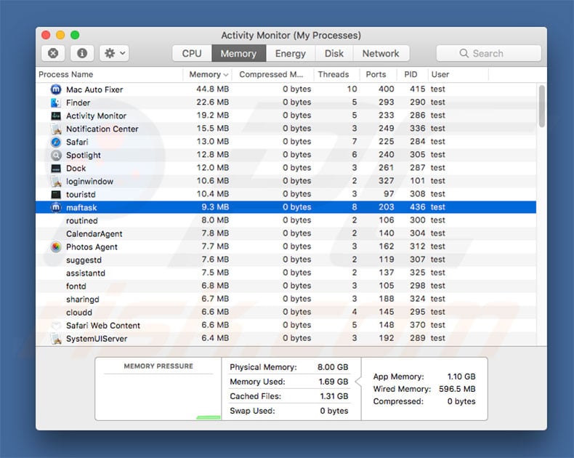Image resolution: width=574 pixels, height=458 pixels.
Task: Select the touristd process name
Action: tap(81, 195)
